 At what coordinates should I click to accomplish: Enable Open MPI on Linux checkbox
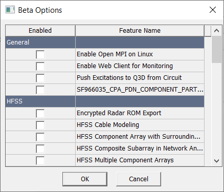40,54
